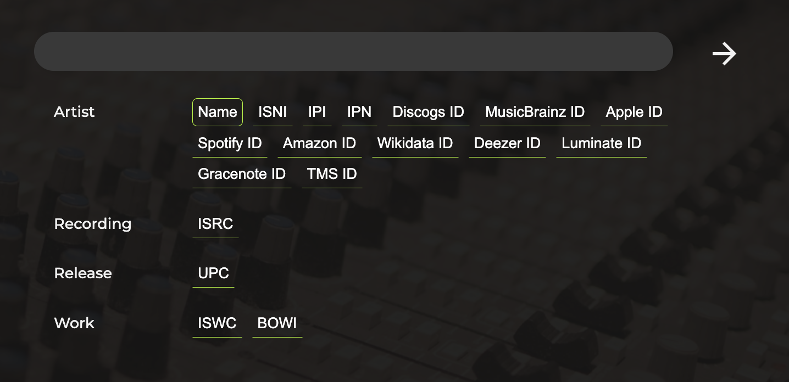Pick the IPN identifier option
Screen dimensions: 789x382
(x=359, y=112)
